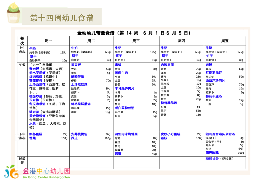
Task: Click the ingredient 蝴蝶面 in Wednesday snack
Action: (x=119, y=150)
